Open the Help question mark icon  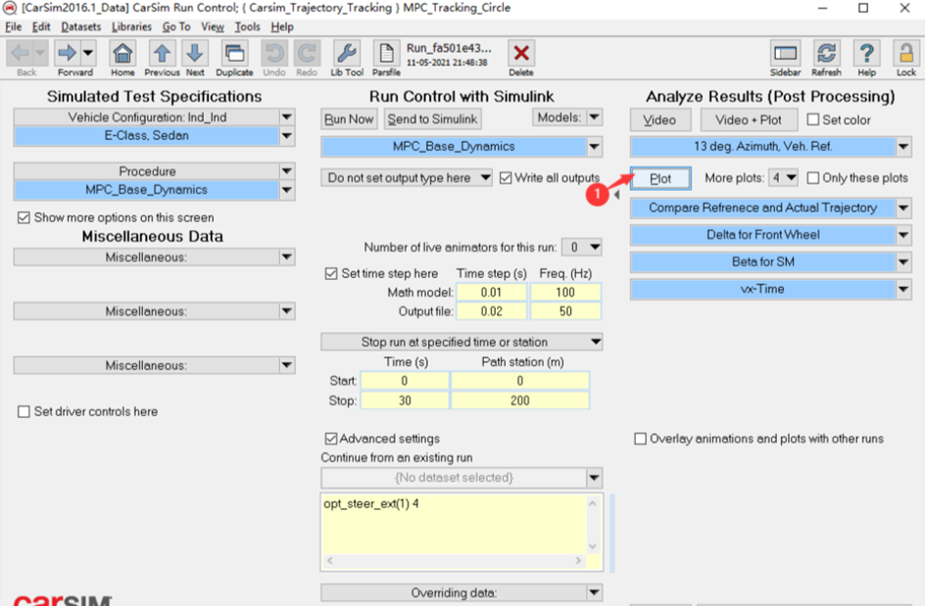(866, 53)
